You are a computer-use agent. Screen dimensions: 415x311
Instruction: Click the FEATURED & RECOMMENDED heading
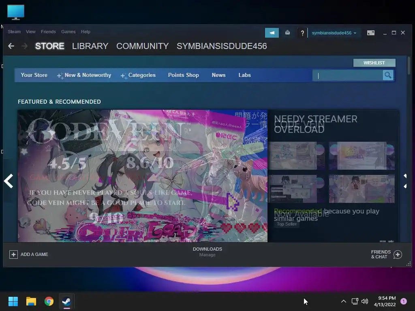59,102
